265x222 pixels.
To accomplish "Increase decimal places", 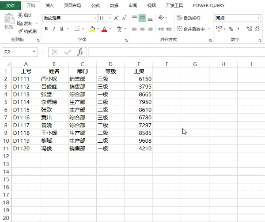I will coord(249,29).
